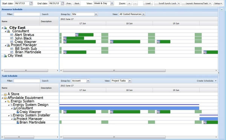Screen dimensions: 226x140
Task: Focus the Start date input field
Action: tap(22, 3)
